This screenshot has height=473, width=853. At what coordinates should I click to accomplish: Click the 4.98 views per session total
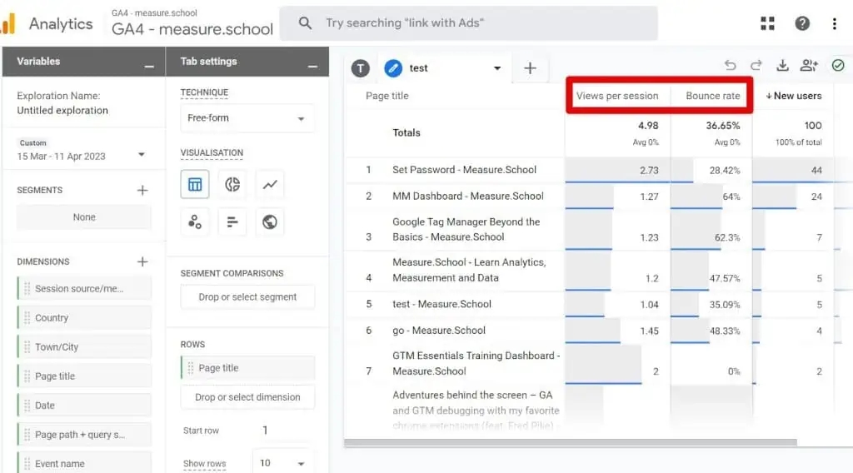648,126
